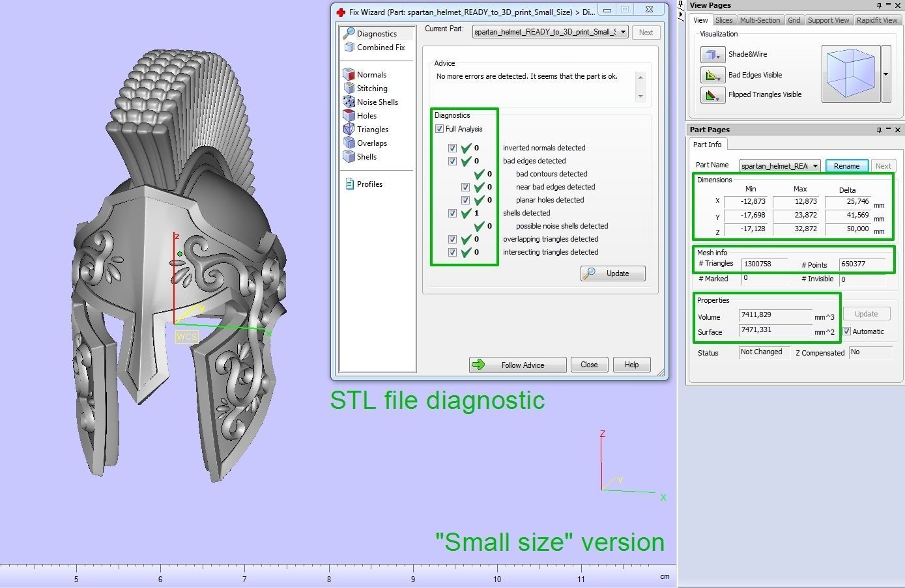The height and width of the screenshot is (588, 905).
Task: Select the Overlaps fix icon
Action: click(x=349, y=143)
